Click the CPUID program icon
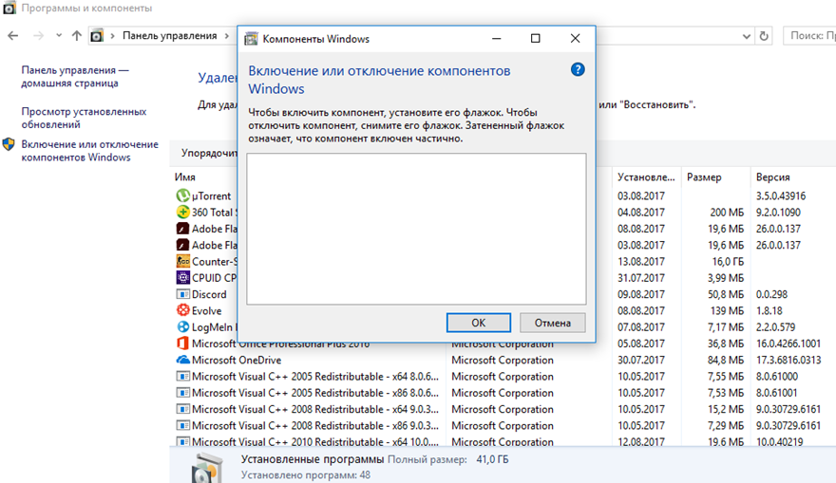This screenshot has width=836, height=483. click(182, 277)
